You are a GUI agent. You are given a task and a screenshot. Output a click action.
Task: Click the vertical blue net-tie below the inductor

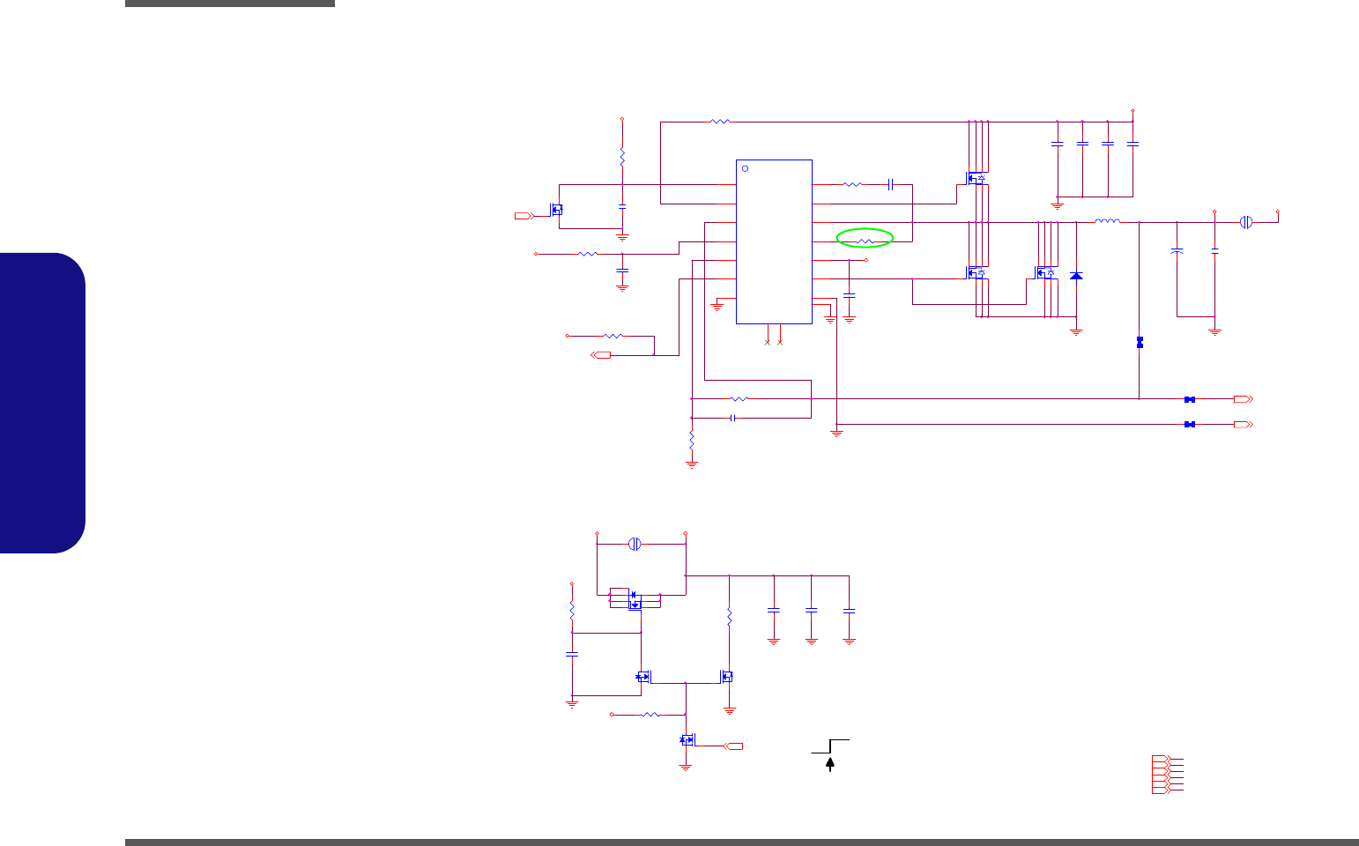click(1140, 341)
